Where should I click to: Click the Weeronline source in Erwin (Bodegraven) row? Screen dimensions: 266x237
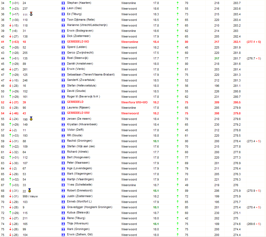[129, 31]
